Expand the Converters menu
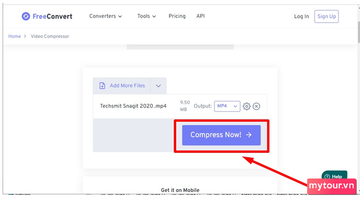Image resolution: width=360 pixels, height=199 pixels. [105, 16]
